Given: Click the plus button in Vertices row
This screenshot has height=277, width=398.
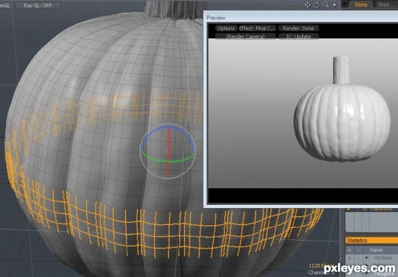Looking at the screenshot, I should point(350,258).
